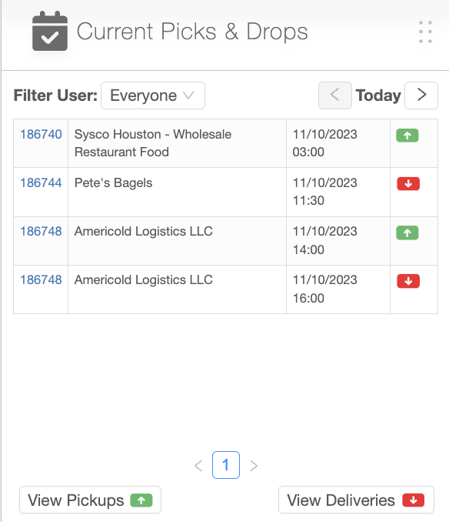Image resolution: width=449 pixels, height=522 pixels.
Task: Click the calendar checkmark icon in header
Action: pos(50,31)
